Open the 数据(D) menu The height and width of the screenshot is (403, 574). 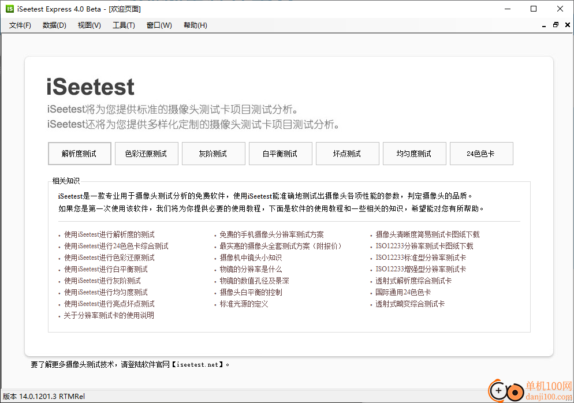pos(54,25)
